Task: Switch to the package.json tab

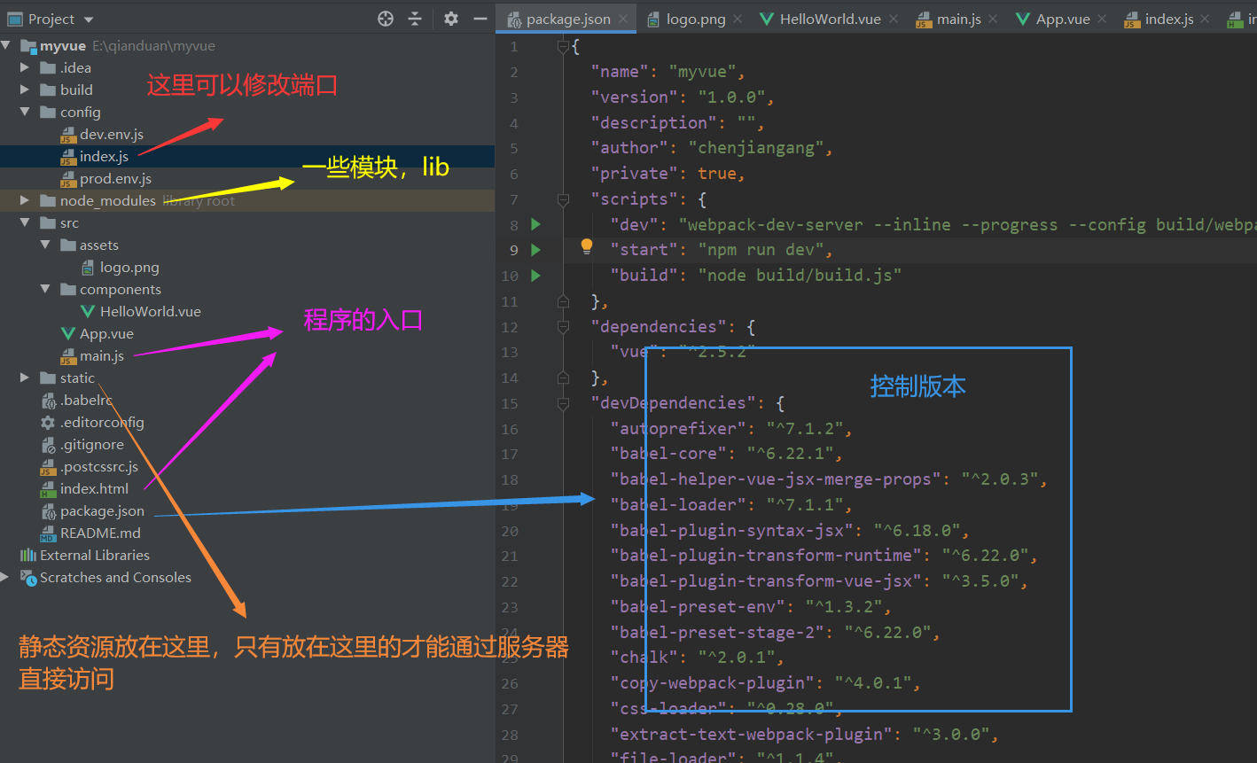Action: tap(568, 19)
